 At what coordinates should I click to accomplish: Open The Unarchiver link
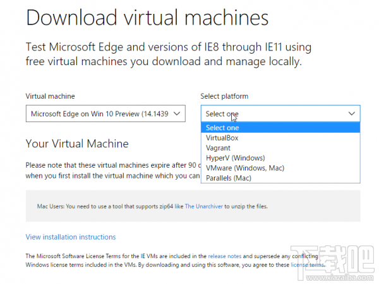coord(204,206)
